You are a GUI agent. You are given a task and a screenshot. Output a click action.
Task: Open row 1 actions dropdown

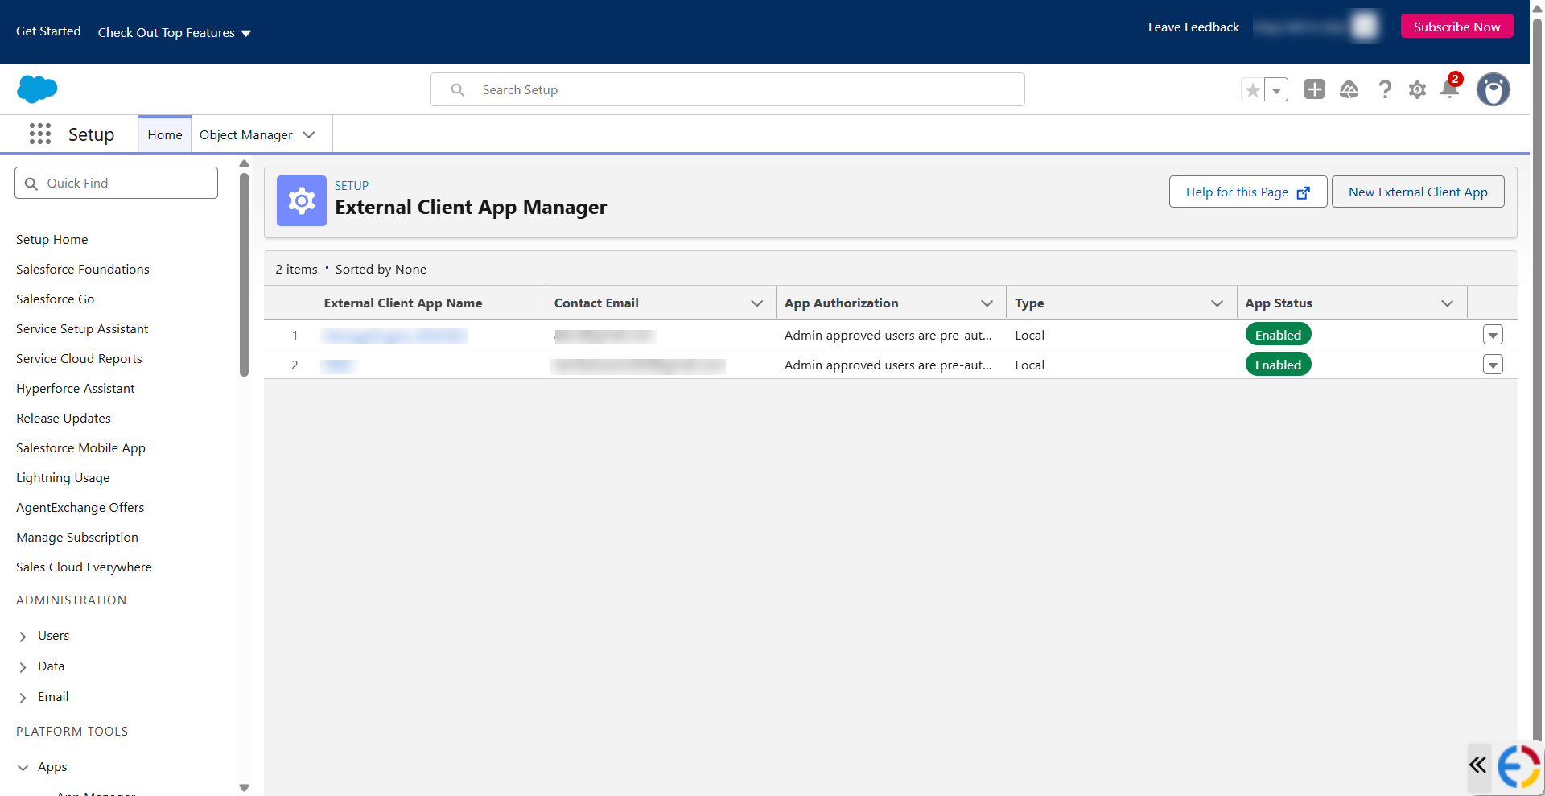click(x=1493, y=335)
